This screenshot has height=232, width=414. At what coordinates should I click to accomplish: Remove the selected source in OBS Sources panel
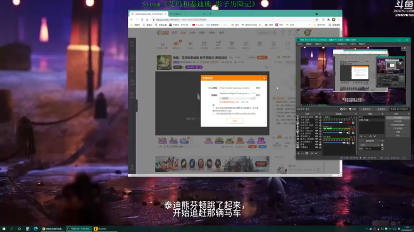(302, 153)
